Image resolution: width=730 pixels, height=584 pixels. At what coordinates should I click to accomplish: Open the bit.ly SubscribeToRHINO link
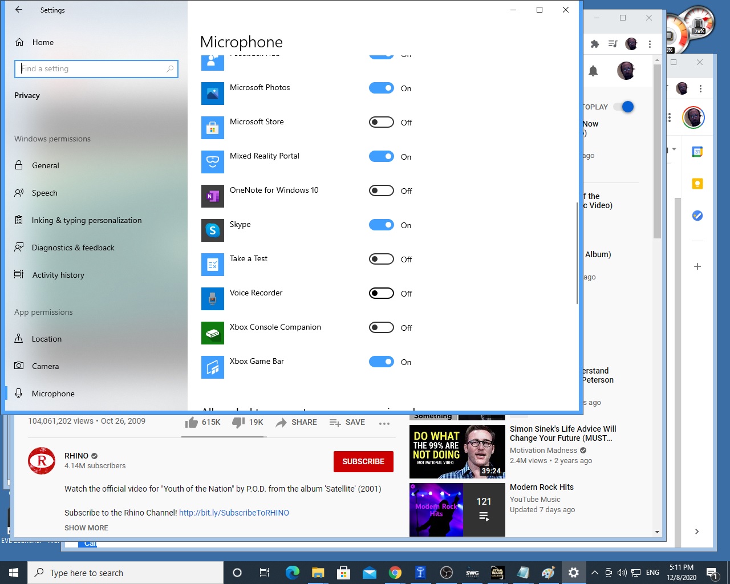[x=234, y=513]
